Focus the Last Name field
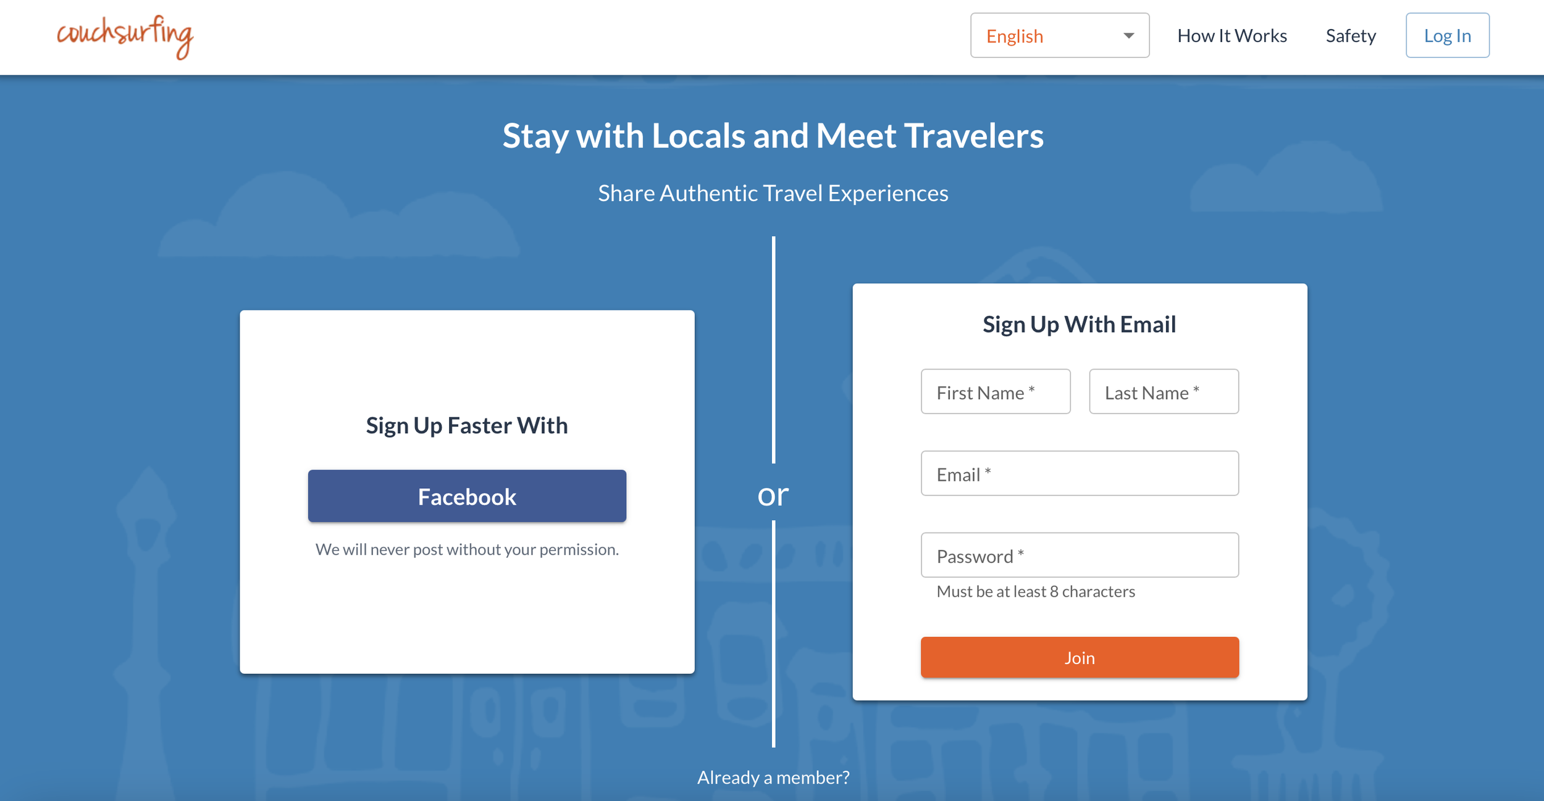This screenshot has width=1544, height=801. (x=1164, y=392)
